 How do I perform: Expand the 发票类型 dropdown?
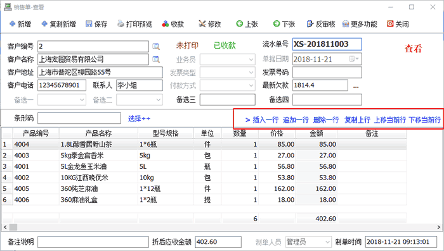[251, 73]
